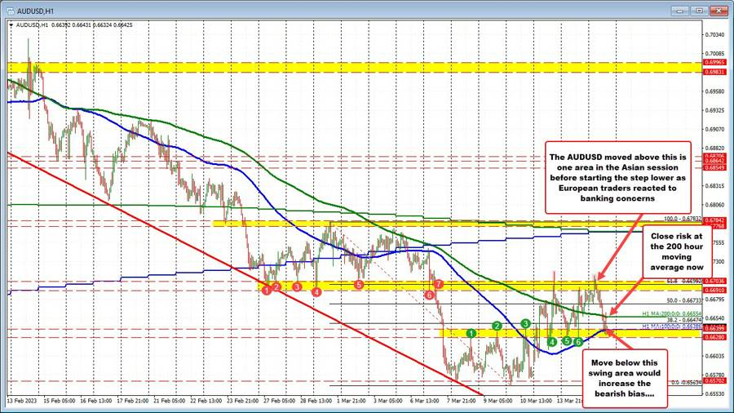Select green circle marker number 6

pos(577,341)
